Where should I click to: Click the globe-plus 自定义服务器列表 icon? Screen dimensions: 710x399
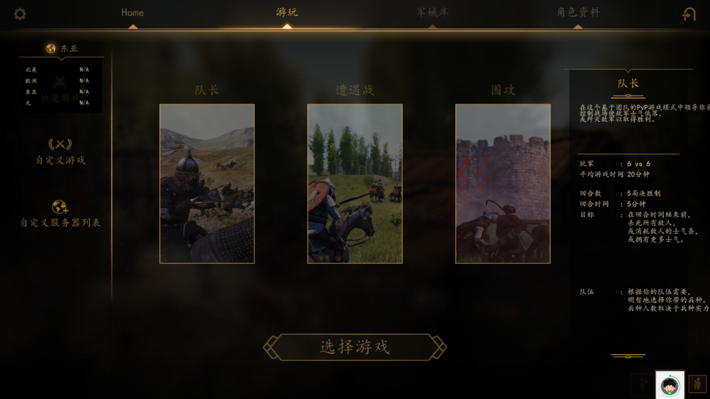(x=60, y=207)
